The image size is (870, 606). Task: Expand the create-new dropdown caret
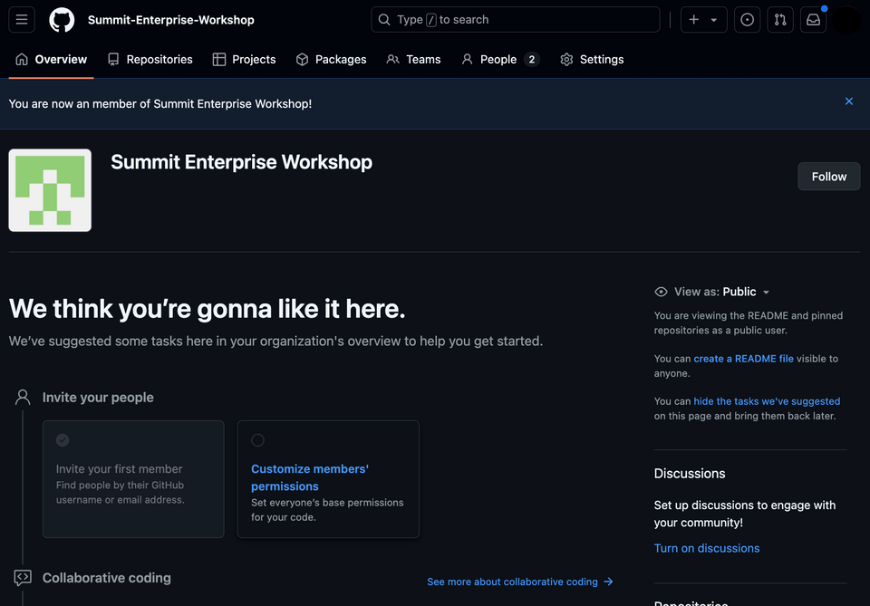[714, 21]
